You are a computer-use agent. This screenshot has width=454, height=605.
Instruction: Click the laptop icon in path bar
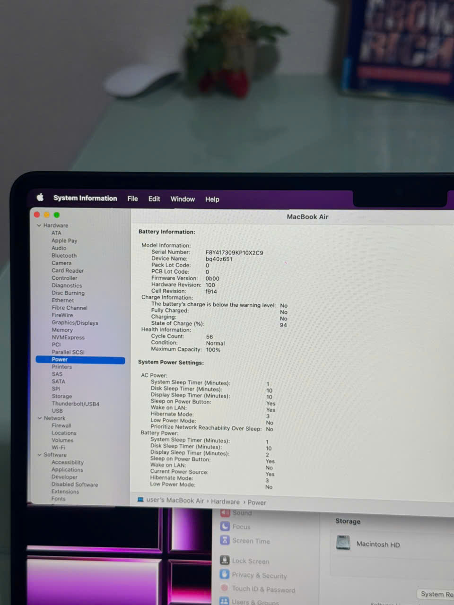[x=140, y=500]
